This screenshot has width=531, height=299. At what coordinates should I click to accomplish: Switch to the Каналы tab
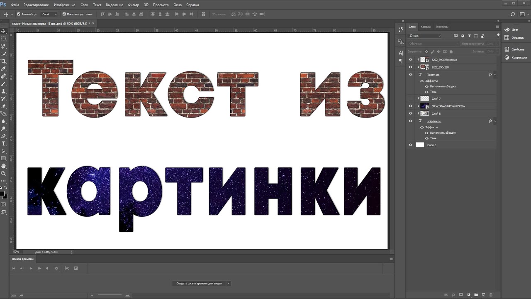click(426, 27)
